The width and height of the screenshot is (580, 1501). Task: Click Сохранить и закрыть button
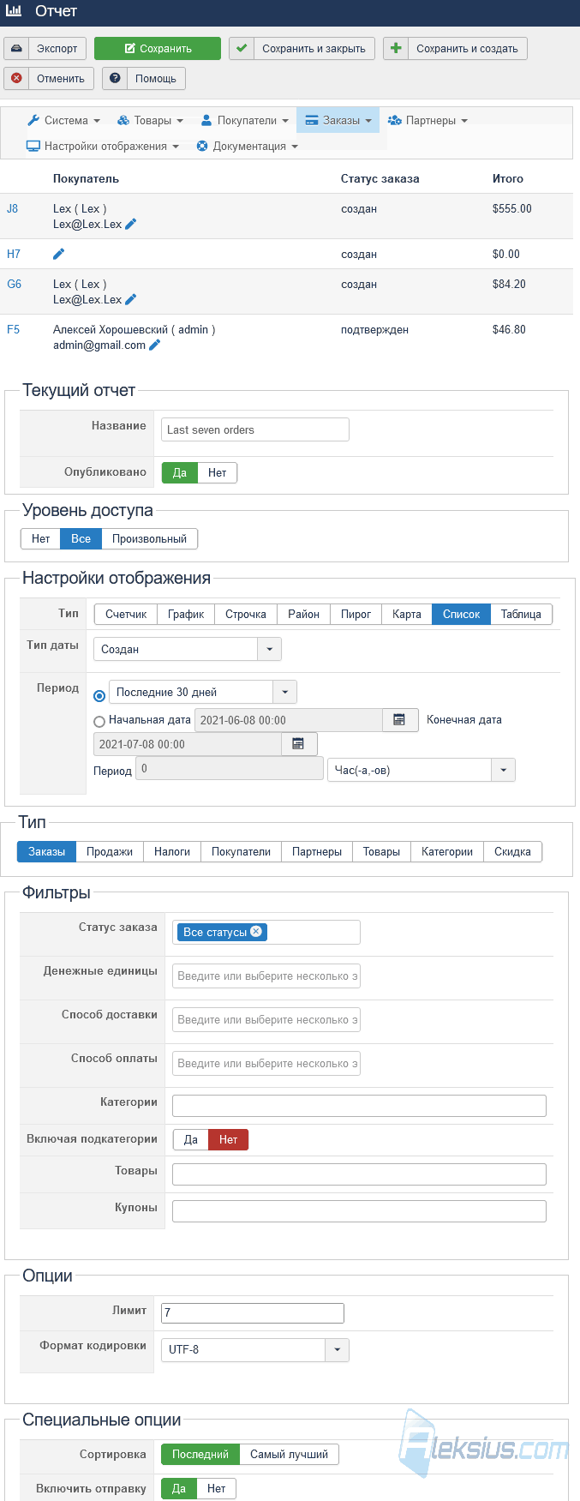[302, 49]
